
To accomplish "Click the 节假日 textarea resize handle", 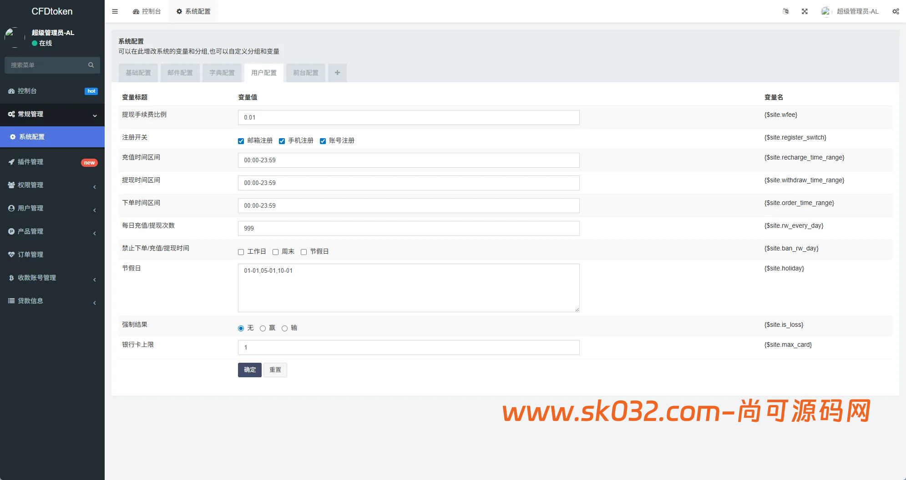I will (x=577, y=310).
